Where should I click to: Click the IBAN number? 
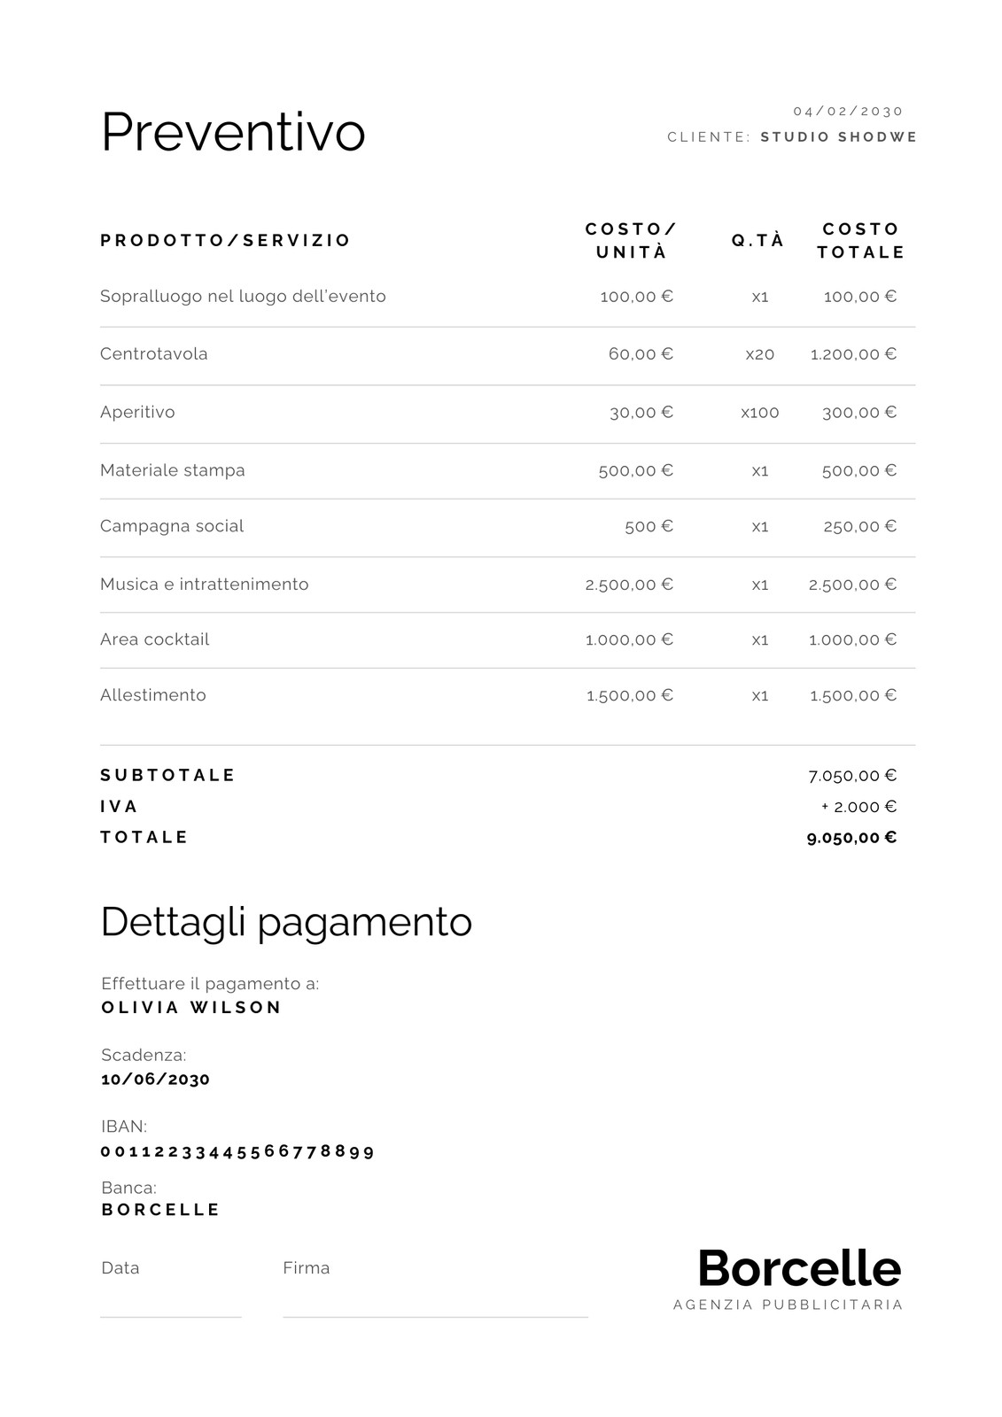tap(237, 1151)
